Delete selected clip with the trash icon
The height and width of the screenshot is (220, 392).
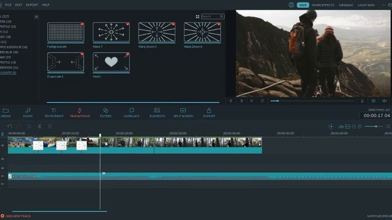point(50,127)
